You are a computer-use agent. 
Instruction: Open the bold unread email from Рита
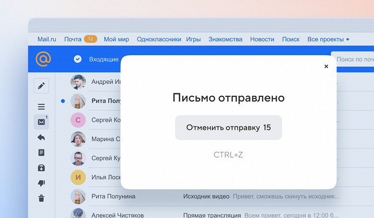106,101
